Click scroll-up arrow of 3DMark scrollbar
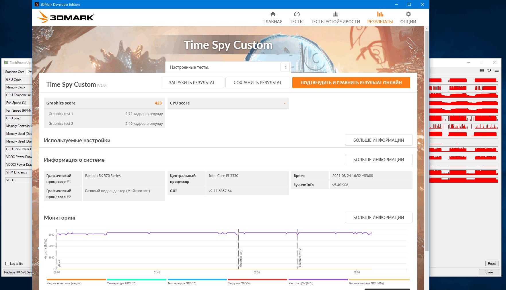Screen dimensions: 506x290 point(427,29)
